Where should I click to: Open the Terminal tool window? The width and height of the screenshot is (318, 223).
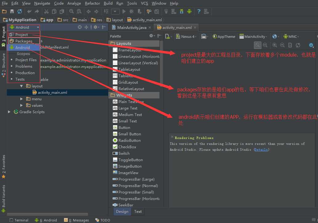click(x=19, y=220)
